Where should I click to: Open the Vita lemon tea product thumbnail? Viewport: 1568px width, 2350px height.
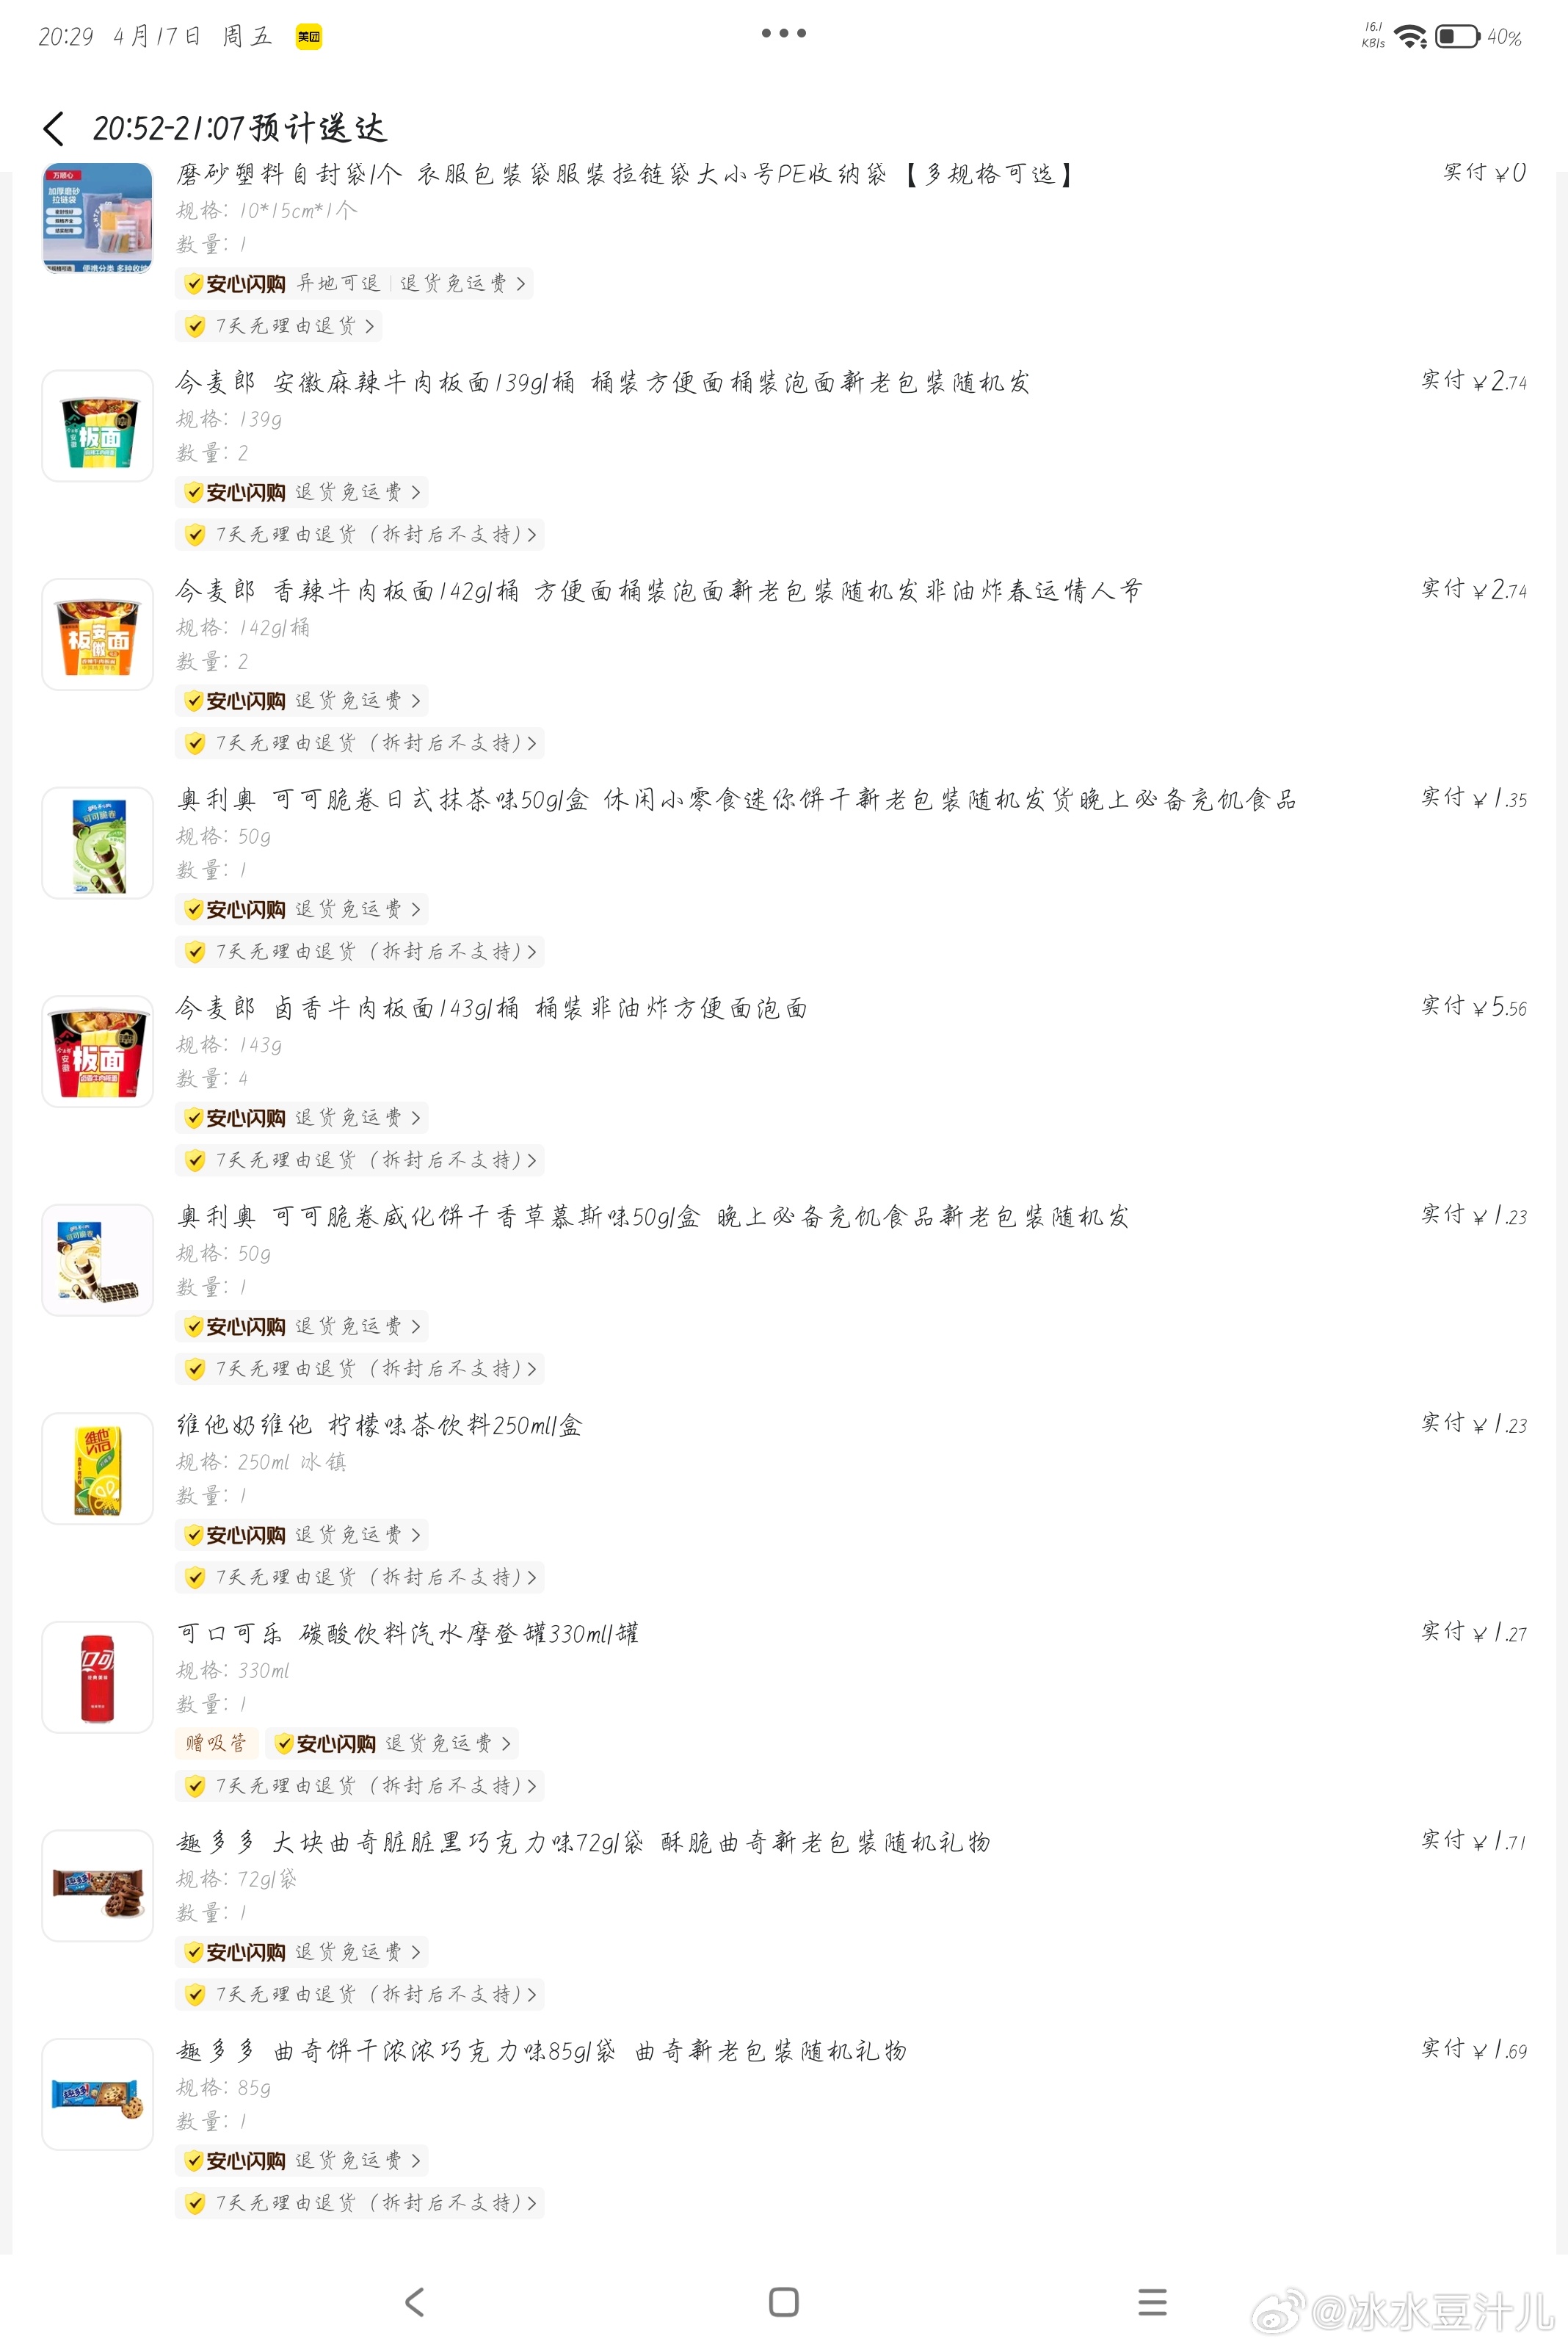point(97,1467)
